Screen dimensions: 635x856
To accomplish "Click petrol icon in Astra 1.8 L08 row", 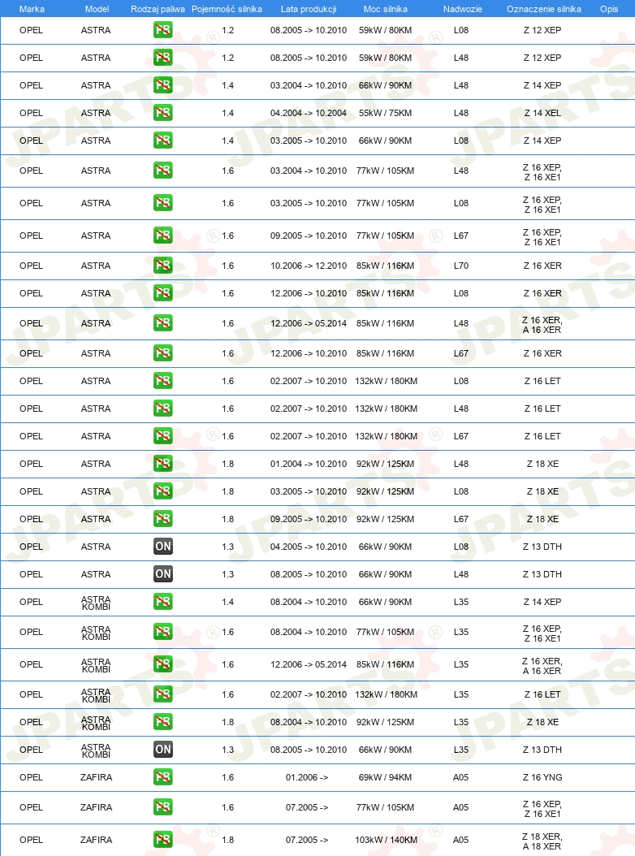I will [162, 491].
